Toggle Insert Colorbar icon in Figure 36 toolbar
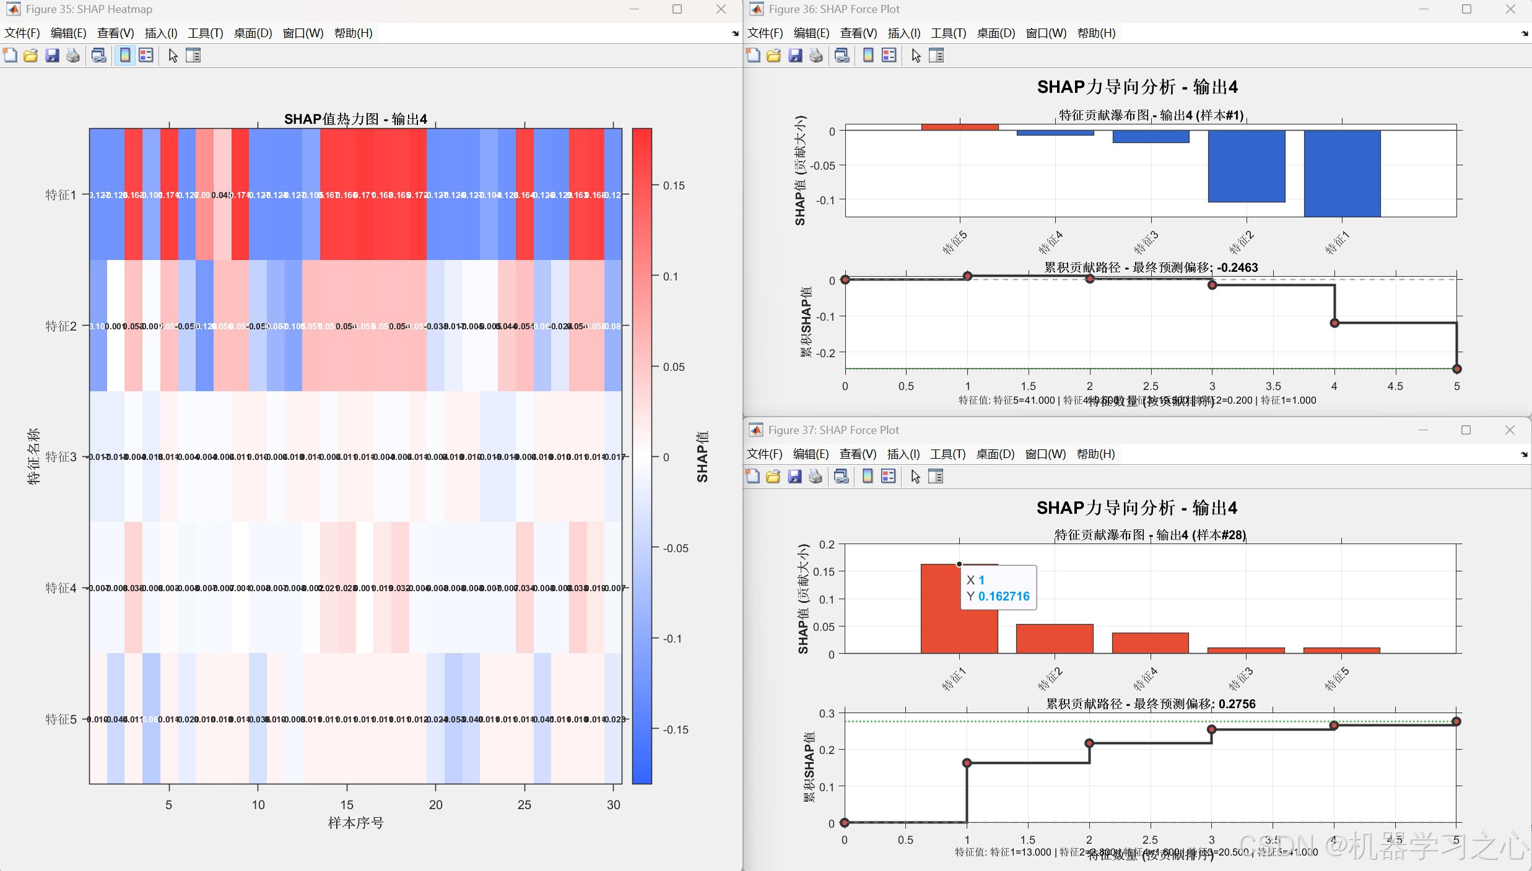Viewport: 1532px width, 871px height. pos(868,56)
